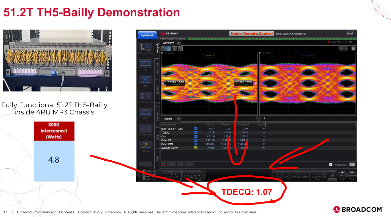Click the Pattern Lock padlock icon
The image size is (391, 217).
(x=333, y=175)
